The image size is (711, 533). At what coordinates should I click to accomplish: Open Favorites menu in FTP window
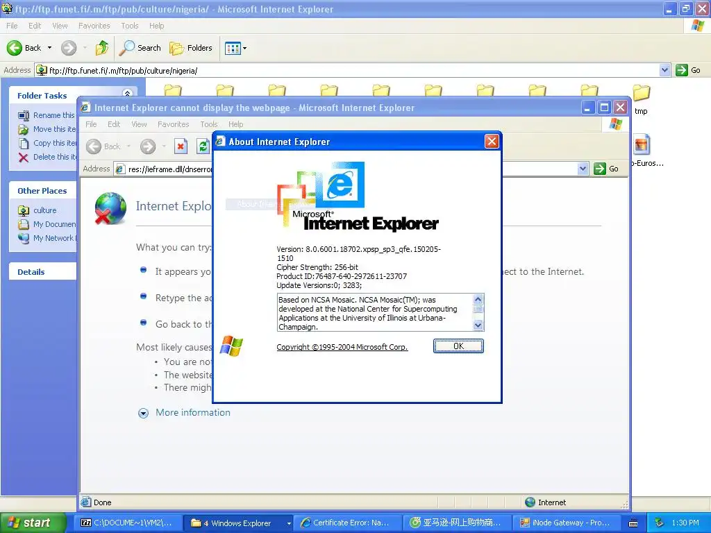[x=94, y=26]
